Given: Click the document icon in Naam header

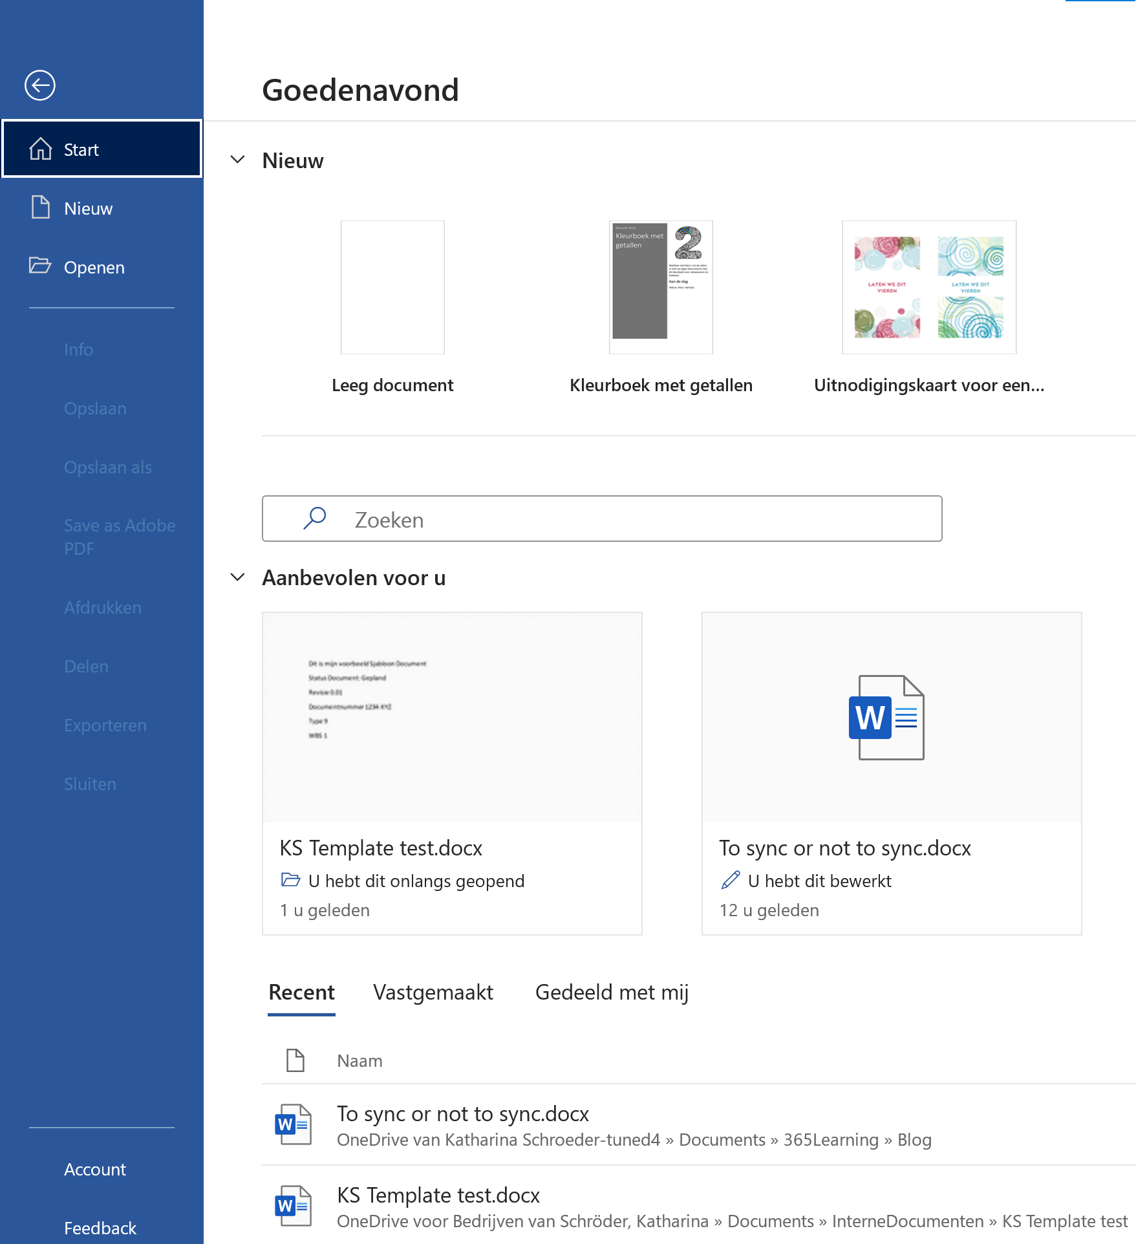Looking at the screenshot, I should pyautogui.click(x=295, y=1060).
